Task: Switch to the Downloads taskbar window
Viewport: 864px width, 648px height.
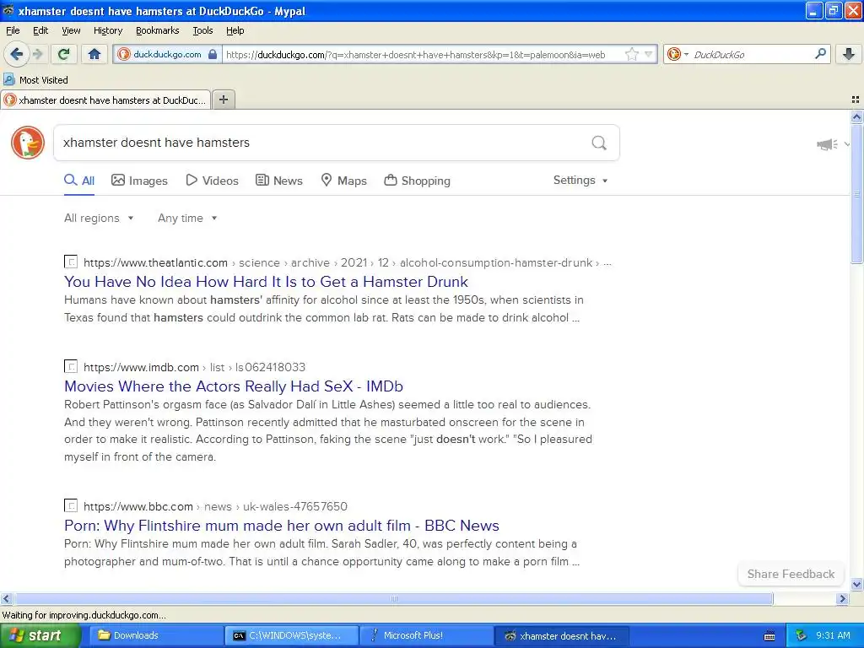Action: (x=155, y=635)
